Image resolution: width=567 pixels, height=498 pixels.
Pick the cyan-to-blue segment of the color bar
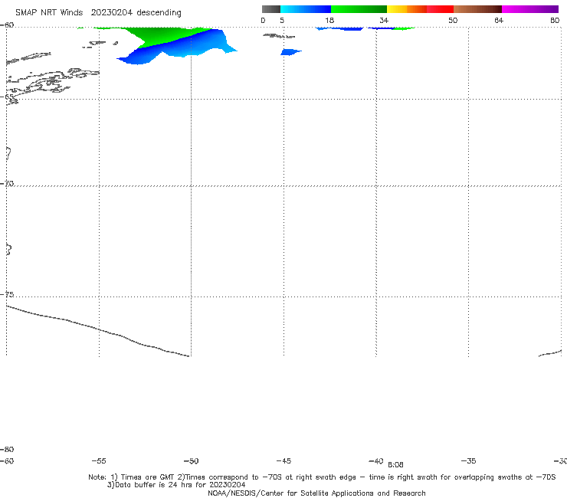(x=306, y=9)
